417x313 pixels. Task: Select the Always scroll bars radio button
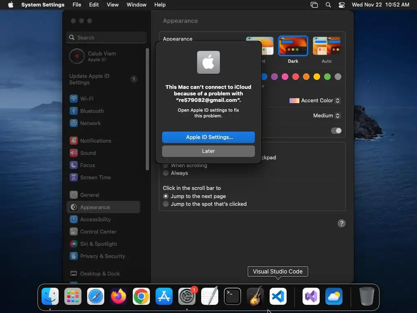point(166,173)
